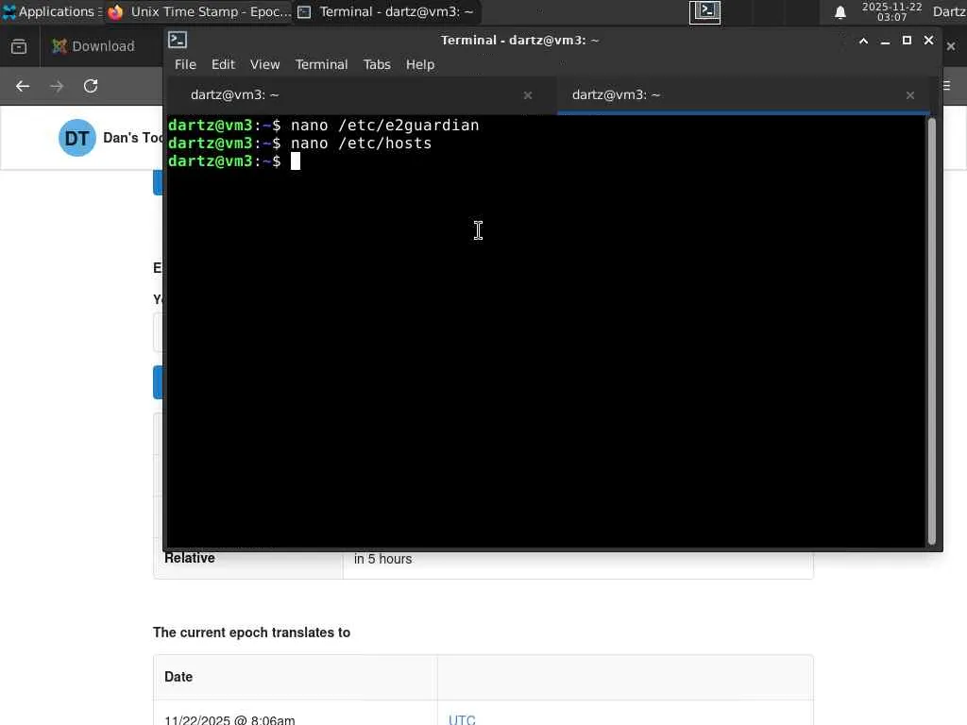Open Firefox recent browsing view icon
This screenshot has height=725, width=967.
(19, 46)
